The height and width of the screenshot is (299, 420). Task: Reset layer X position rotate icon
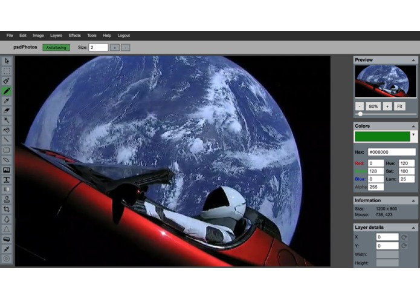tap(404, 237)
